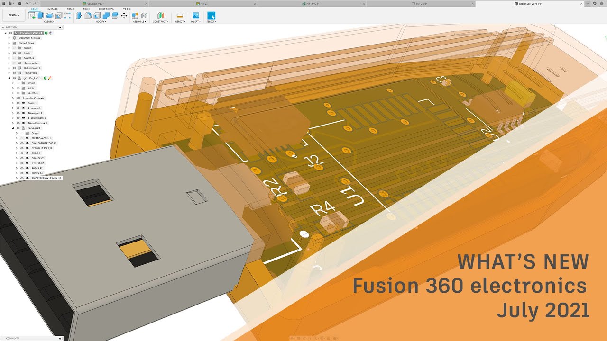Open the DESIGN workspace dropdown
Screen dimensions: 607x341
click(x=14, y=15)
